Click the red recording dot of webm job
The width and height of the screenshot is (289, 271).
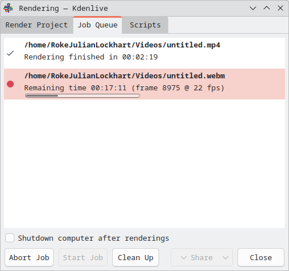pos(10,84)
